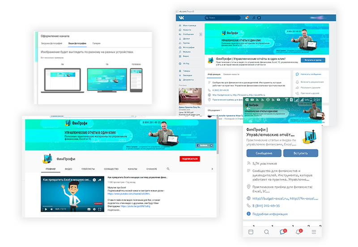
Task: Click Написать сообщение in VK group
Action: coord(308,74)
